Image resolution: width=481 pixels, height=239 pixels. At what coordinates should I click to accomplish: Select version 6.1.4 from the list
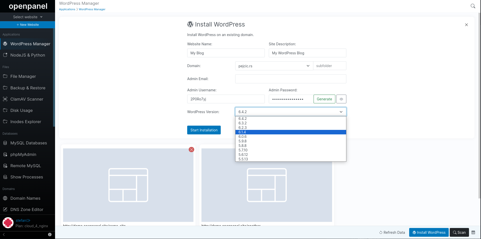291,132
